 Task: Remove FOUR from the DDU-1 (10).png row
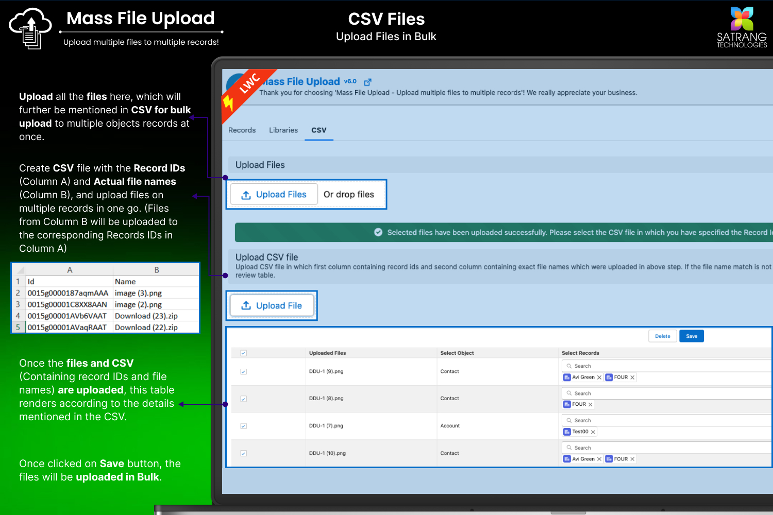[632, 459]
